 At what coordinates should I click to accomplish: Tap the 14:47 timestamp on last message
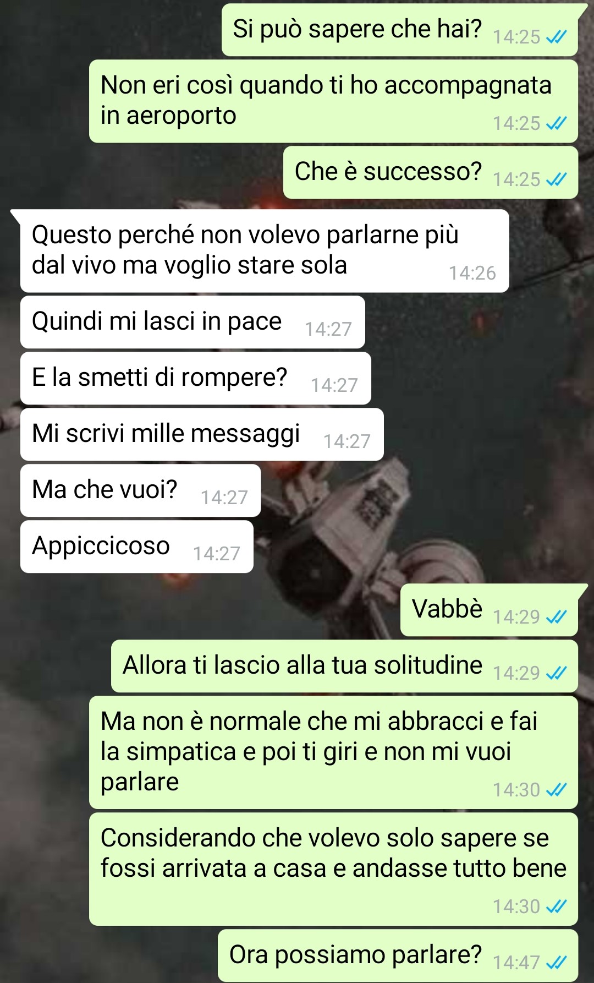(x=516, y=963)
